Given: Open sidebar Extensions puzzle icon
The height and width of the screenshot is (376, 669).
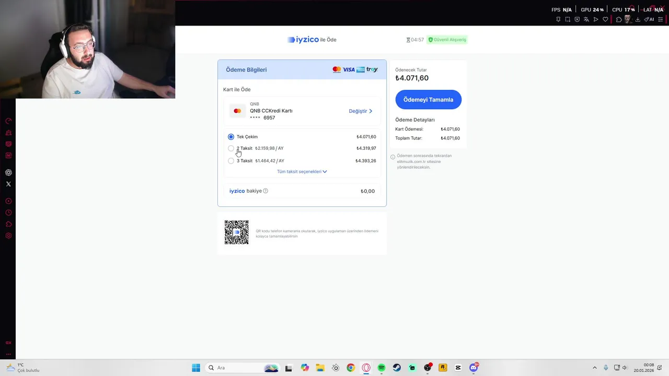Looking at the screenshot, I should pyautogui.click(x=8, y=224).
